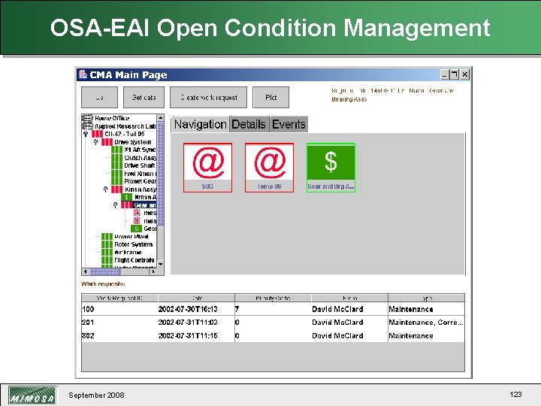
Task: Click the green status icon of #1 Aft Sync
Action: 116,150
